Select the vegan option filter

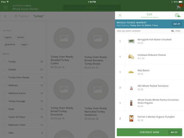(x=24, y=44)
